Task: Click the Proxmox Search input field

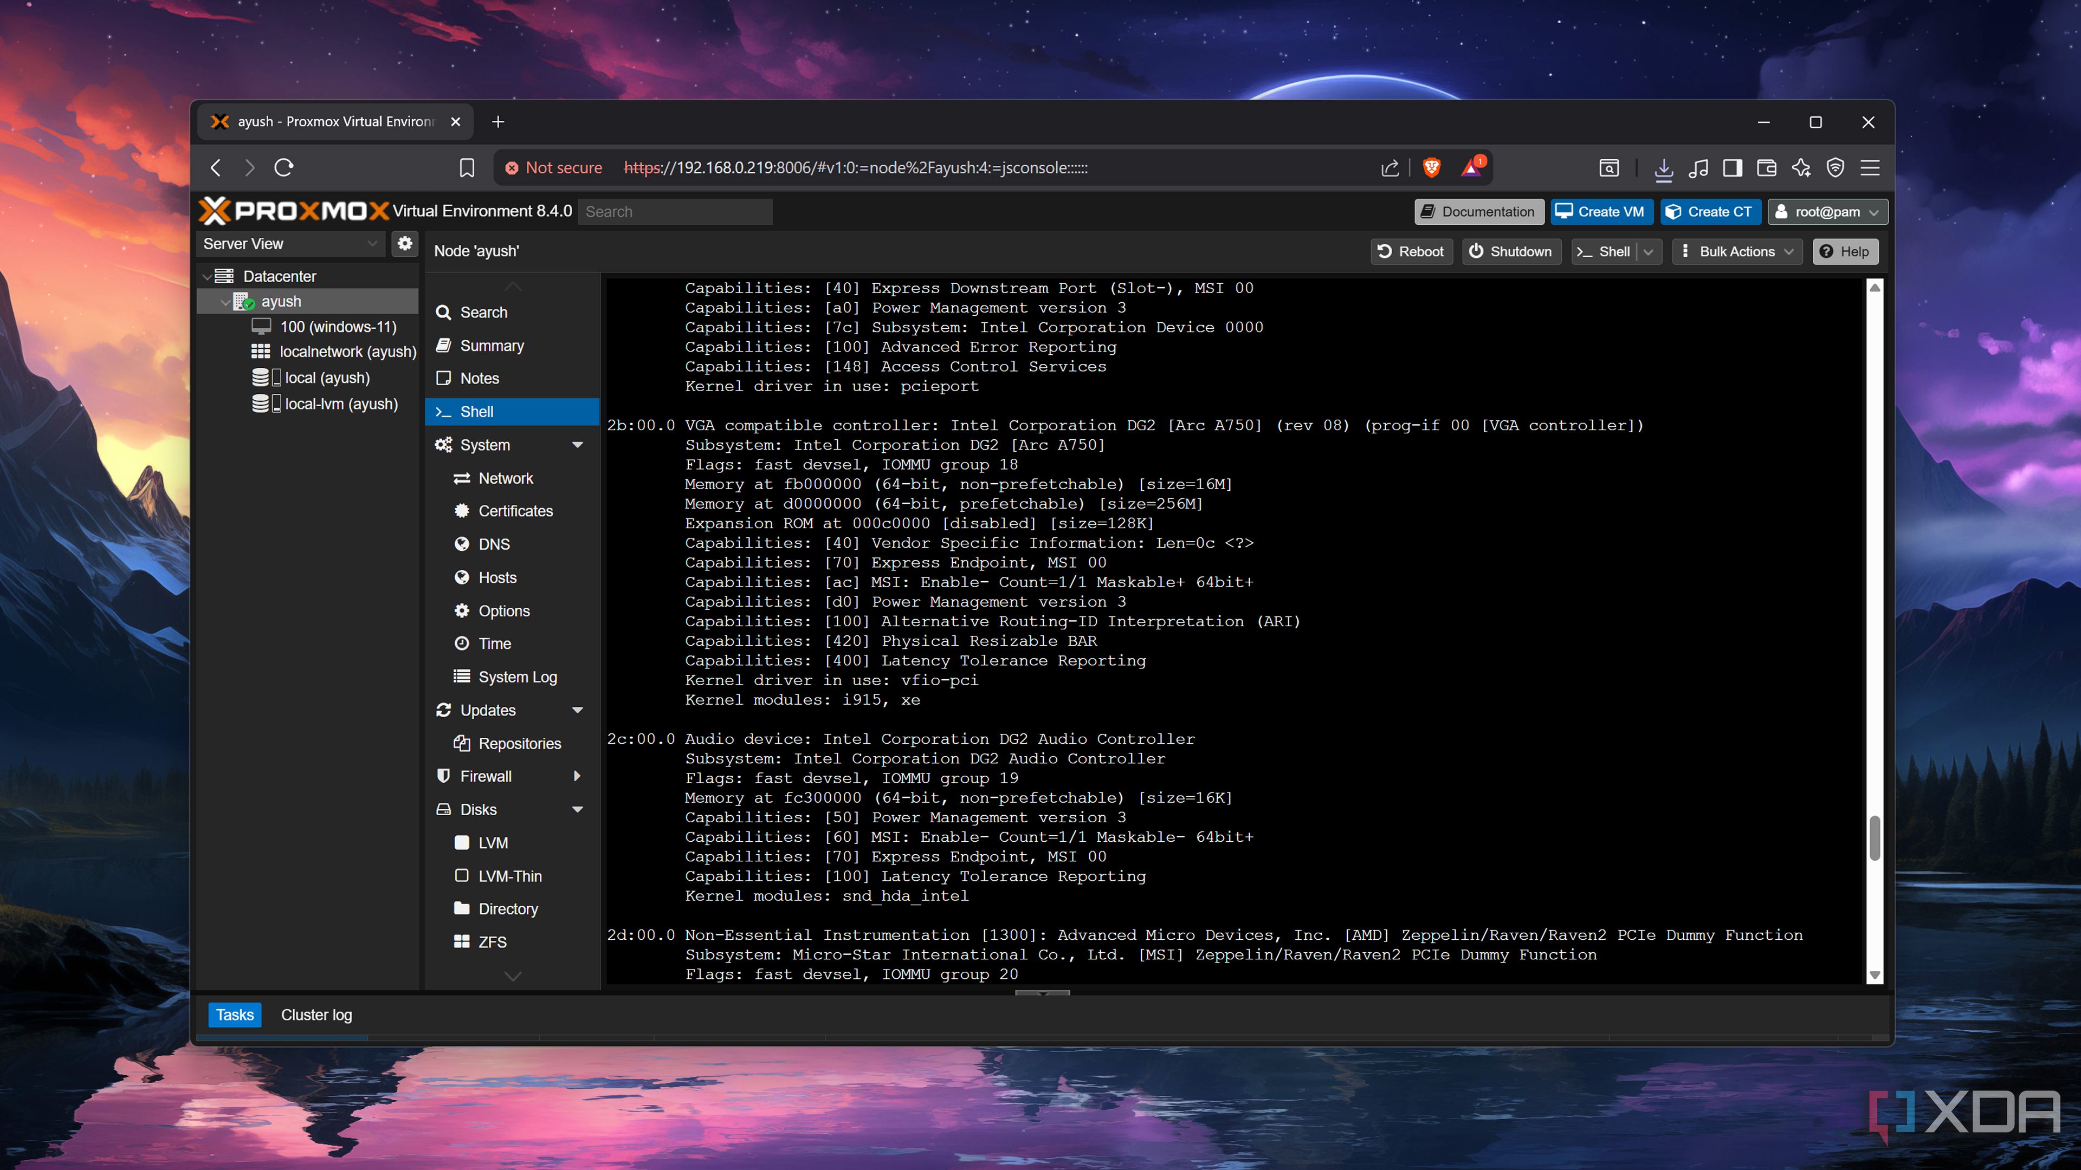Action: pos(675,212)
